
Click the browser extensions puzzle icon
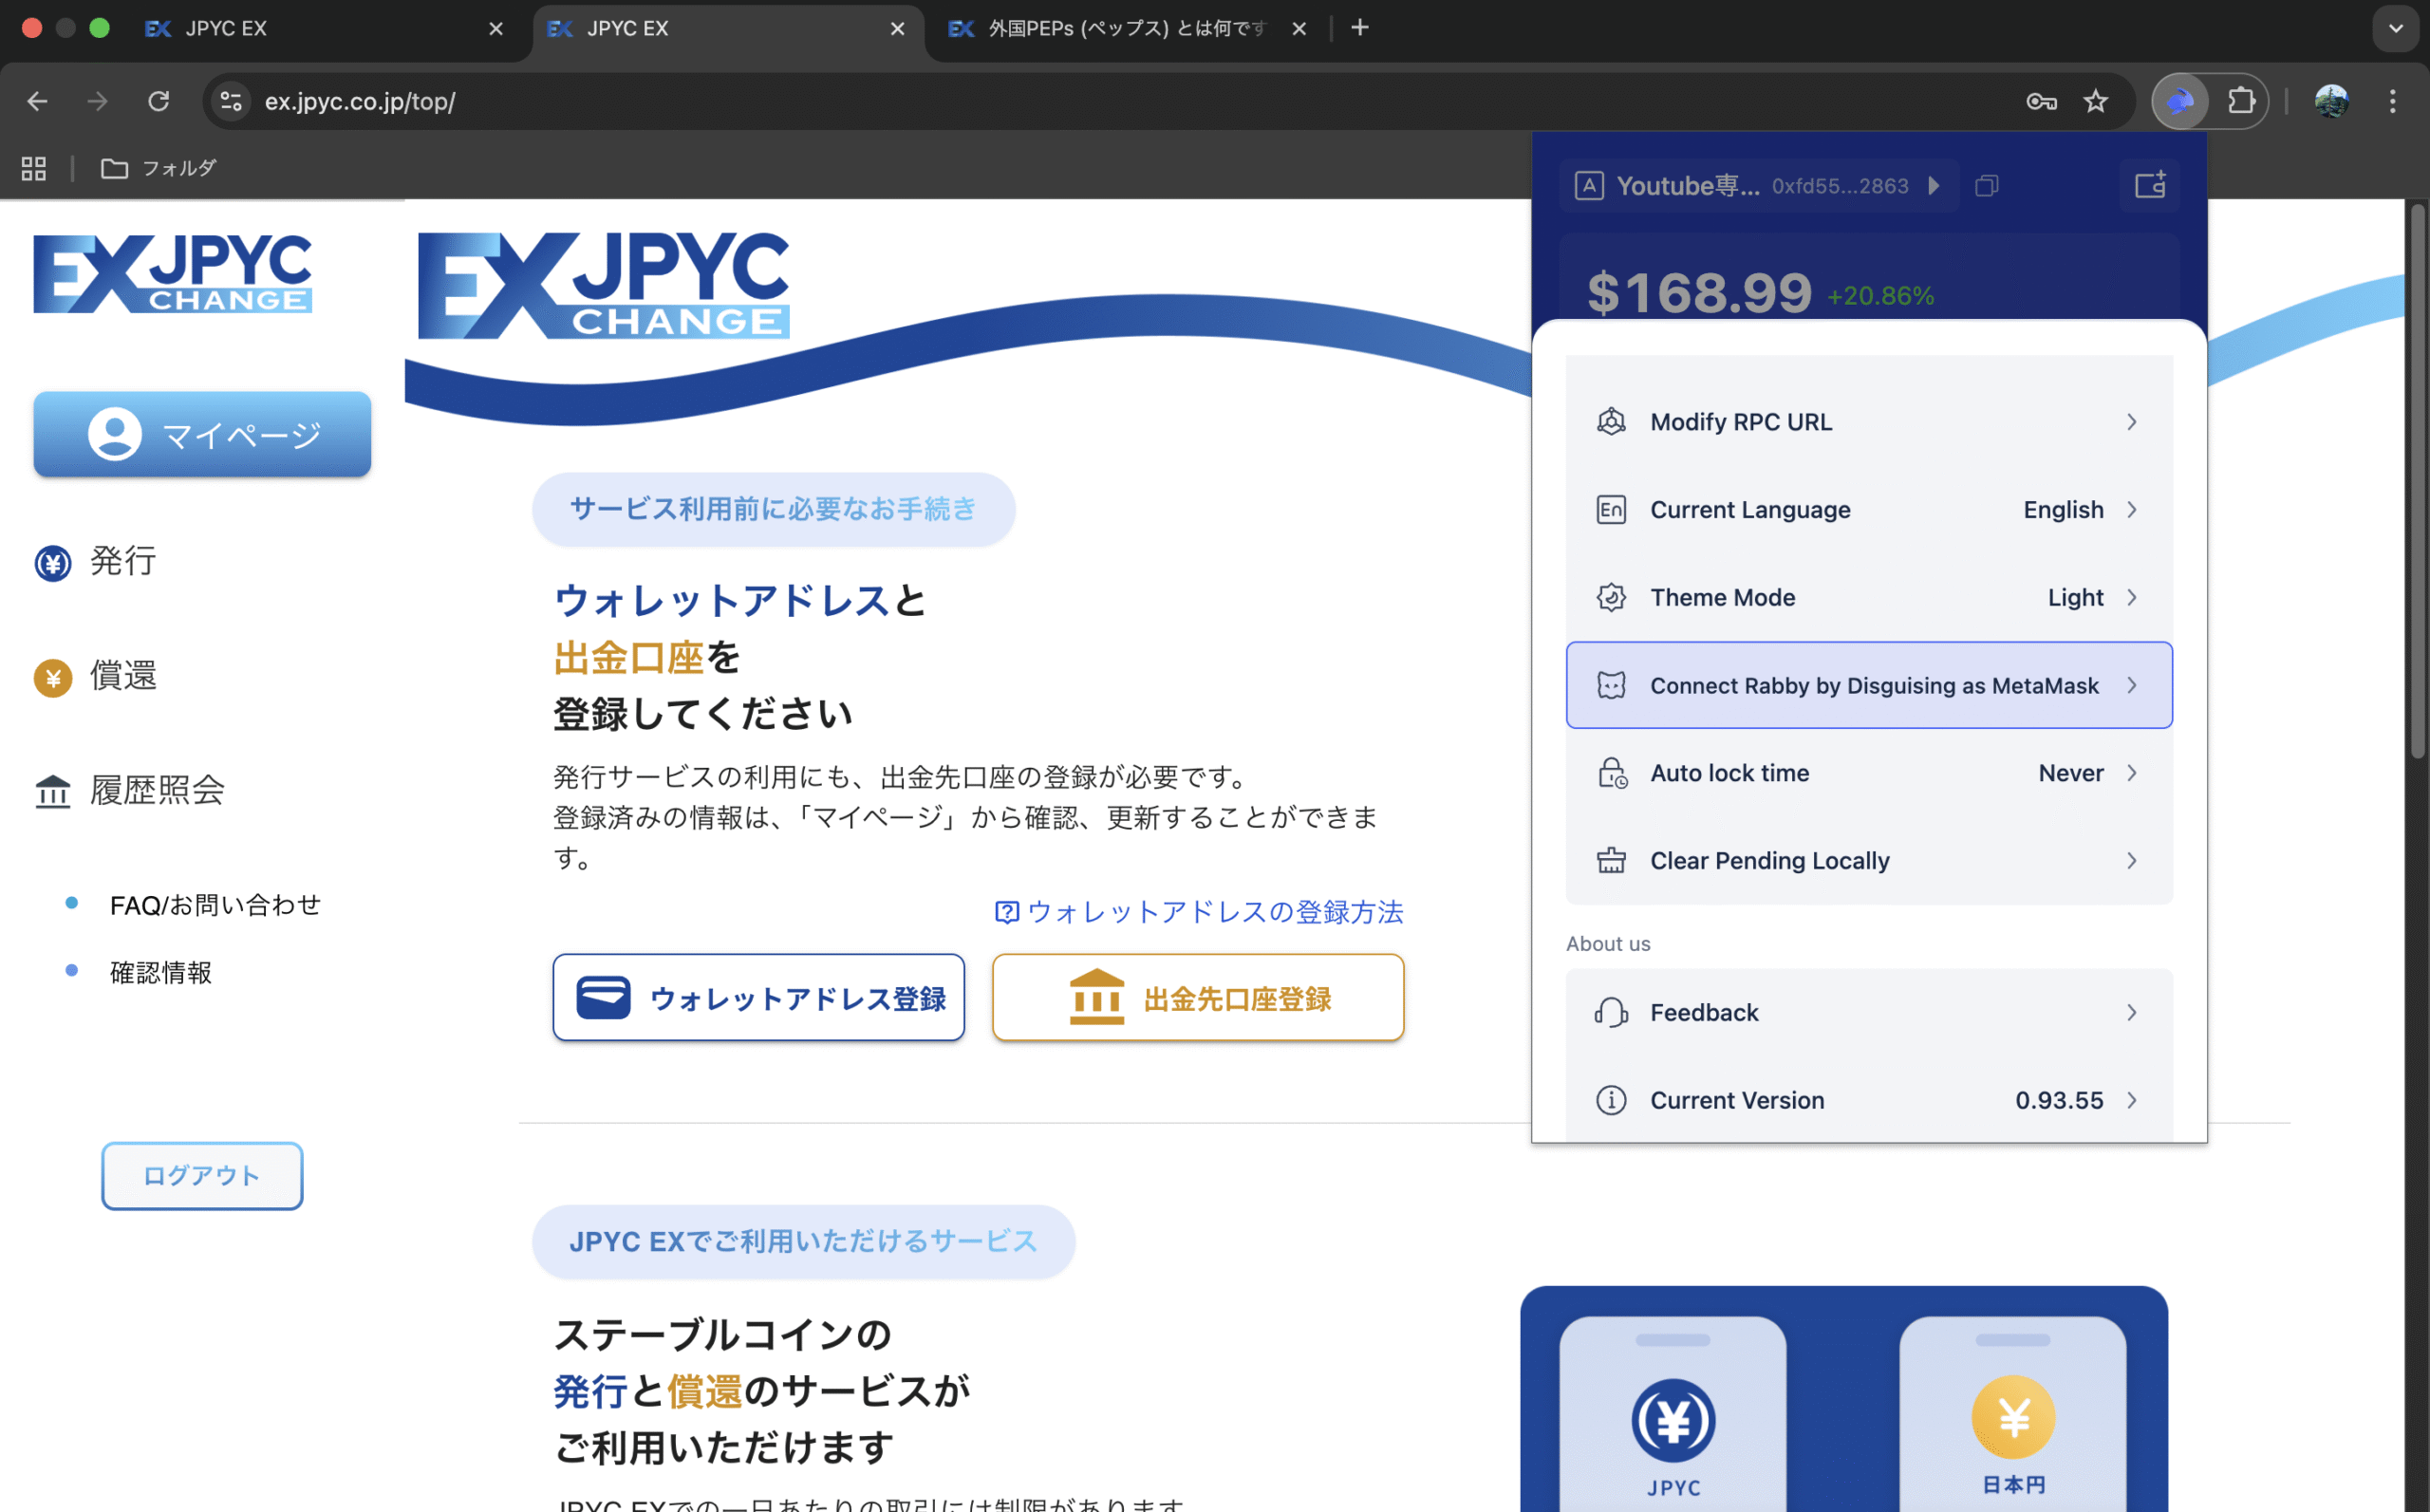click(x=2242, y=100)
